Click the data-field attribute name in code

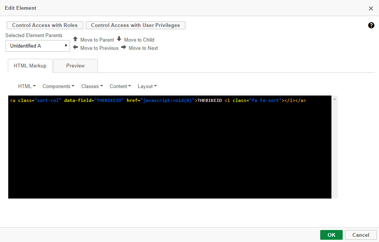pyautogui.click(x=78, y=100)
